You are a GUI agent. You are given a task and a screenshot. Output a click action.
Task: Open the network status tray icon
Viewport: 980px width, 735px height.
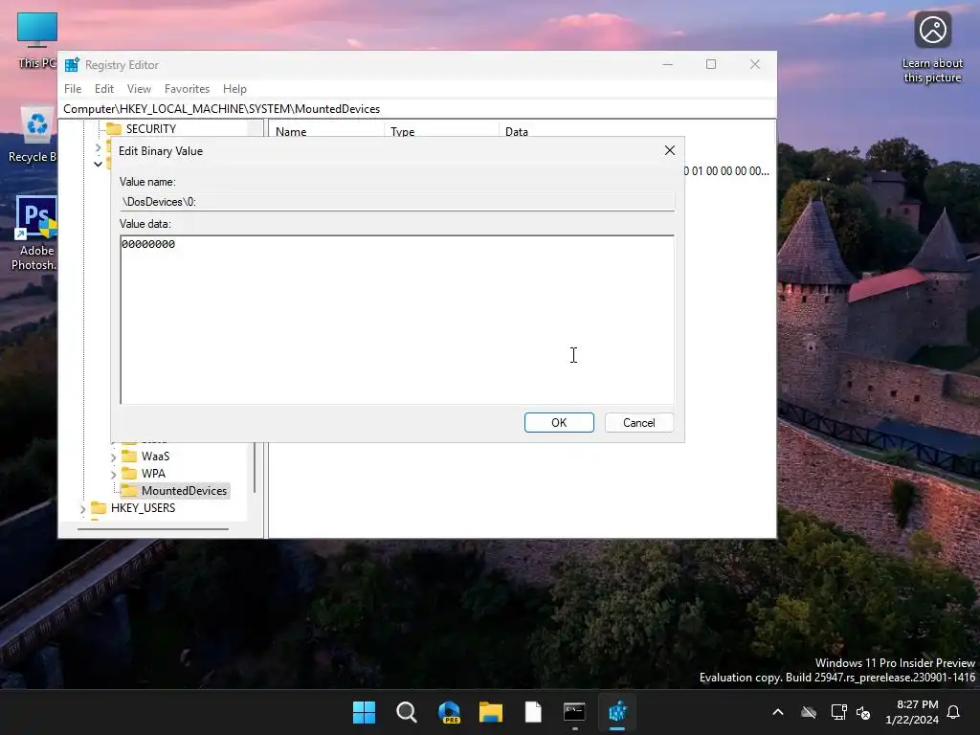click(x=838, y=712)
